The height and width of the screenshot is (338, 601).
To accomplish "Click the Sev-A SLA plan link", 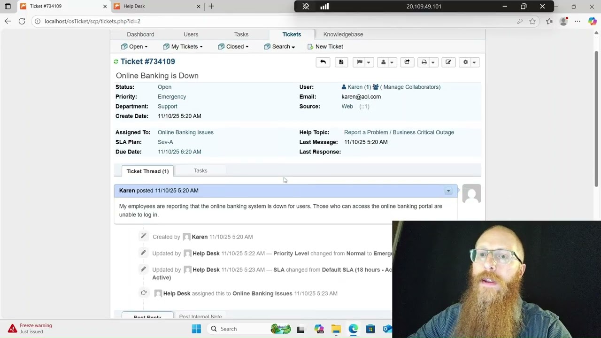I will 165,142.
